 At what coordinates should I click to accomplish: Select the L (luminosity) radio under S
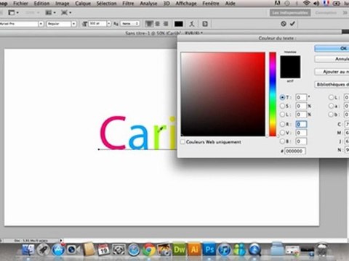(x=282, y=114)
